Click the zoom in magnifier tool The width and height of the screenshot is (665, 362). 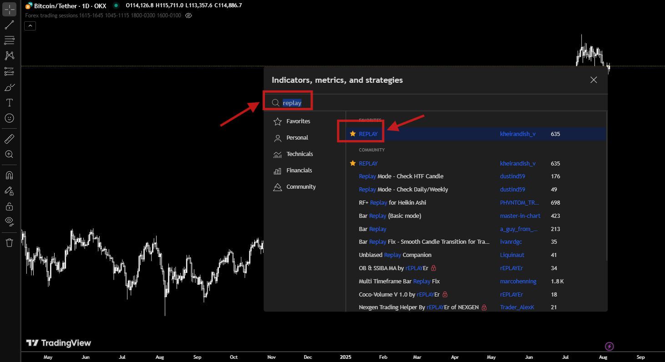tap(9, 154)
